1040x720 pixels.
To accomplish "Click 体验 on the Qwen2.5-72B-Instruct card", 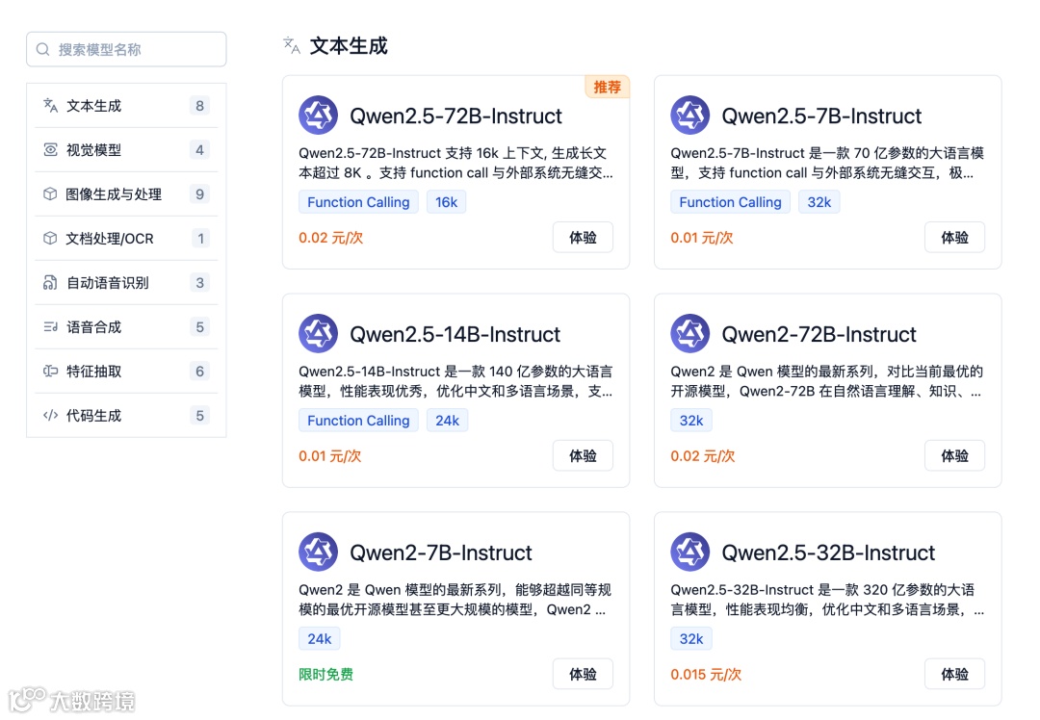I will 583,238.
